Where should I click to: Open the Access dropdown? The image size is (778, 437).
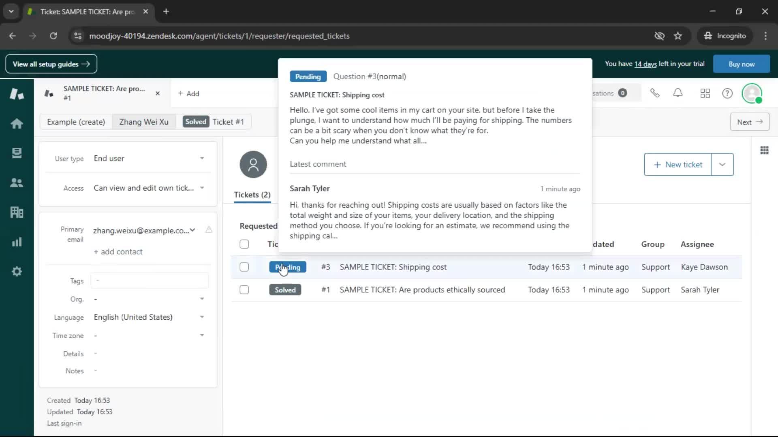click(x=149, y=188)
